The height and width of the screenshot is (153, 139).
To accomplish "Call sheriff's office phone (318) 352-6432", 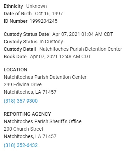I will point(21,145).
